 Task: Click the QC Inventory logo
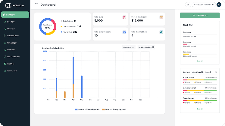pos(15,5)
